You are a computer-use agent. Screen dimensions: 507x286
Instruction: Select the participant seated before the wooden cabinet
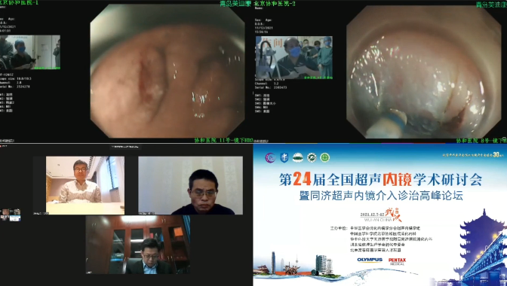(138, 245)
